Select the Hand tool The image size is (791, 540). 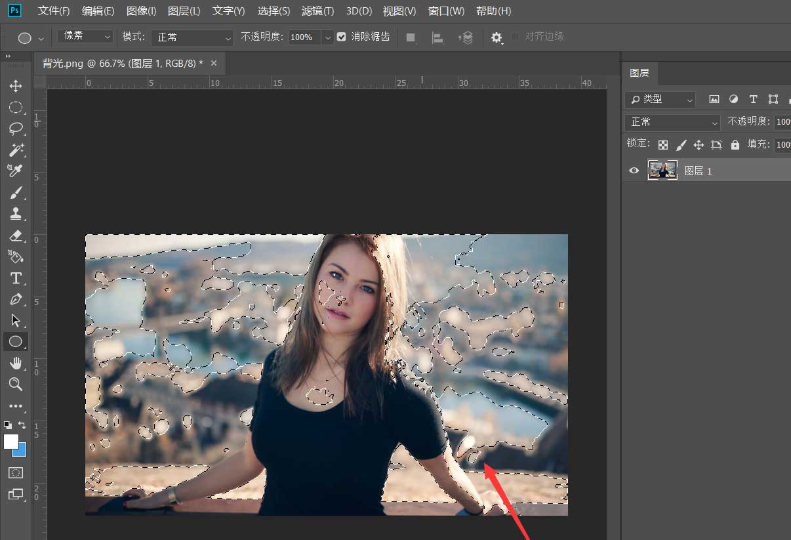(16, 363)
